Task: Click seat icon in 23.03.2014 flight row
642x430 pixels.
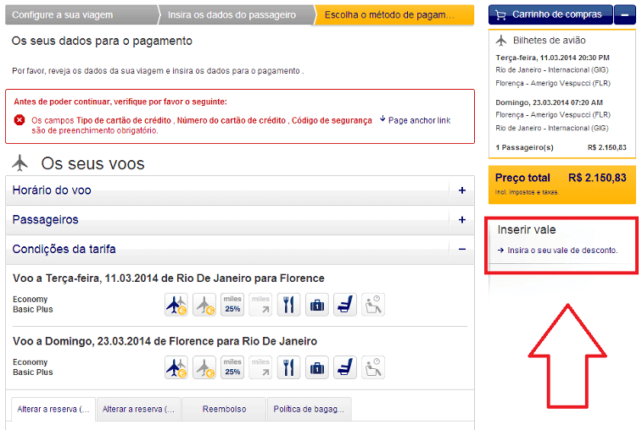Action: 345,367
